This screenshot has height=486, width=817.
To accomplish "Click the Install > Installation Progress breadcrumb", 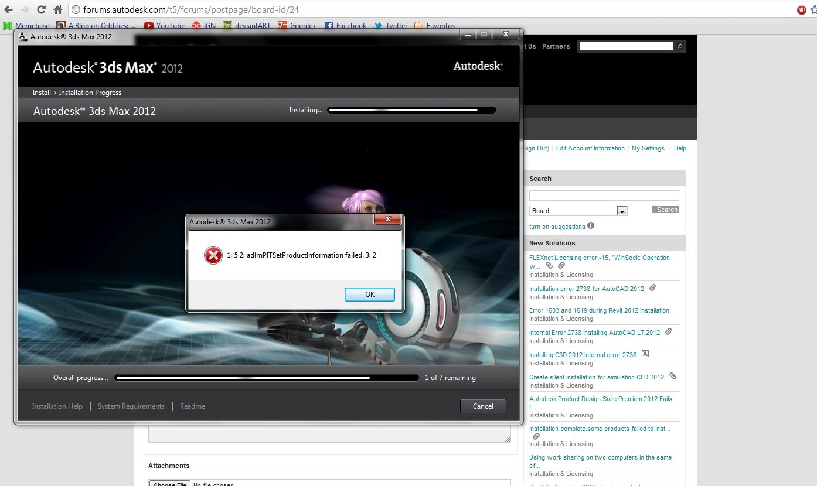I will 77,93.
